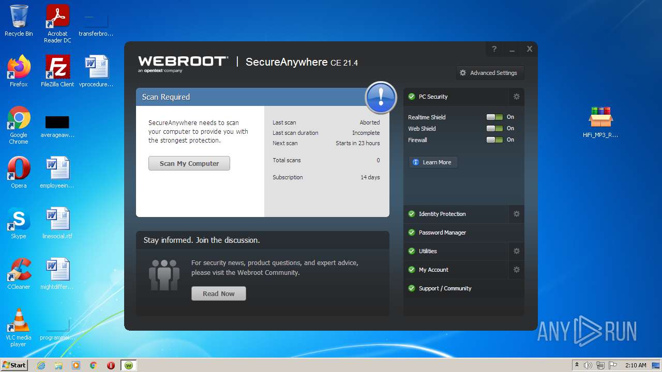
Task: Open Identity Protection gear settings
Action: pyautogui.click(x=516, y=214)
